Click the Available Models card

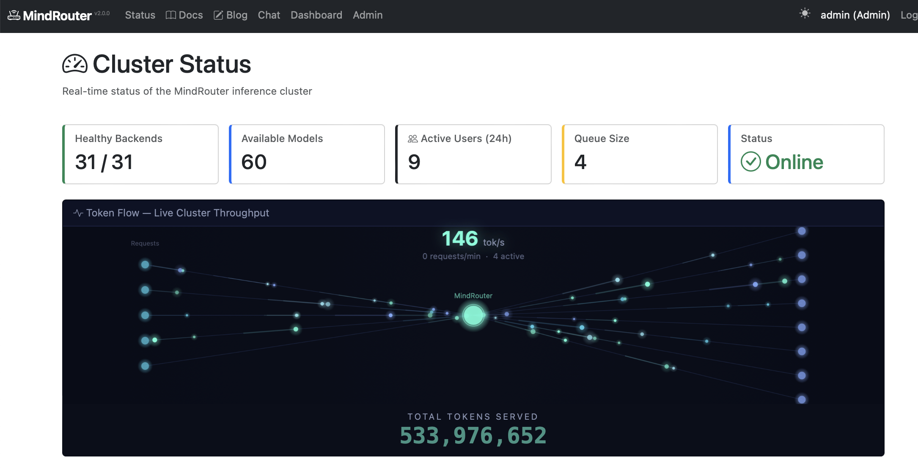(307, 154)
